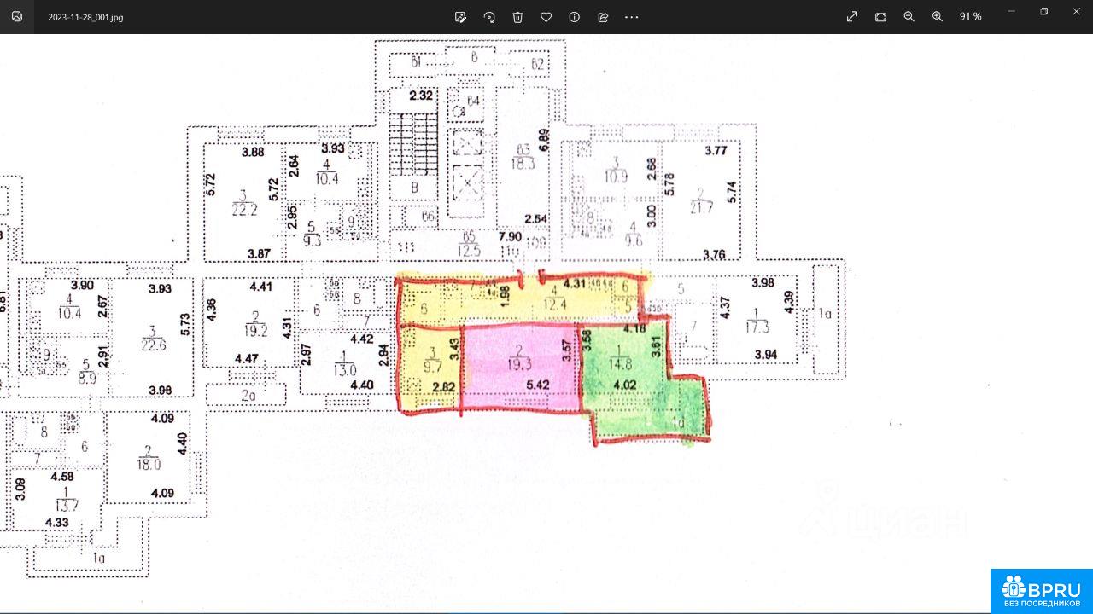Click the pink room labeled 19.3
This screenshot has height=614, width=1093.
pyautogui.click(x=519, y=368)
